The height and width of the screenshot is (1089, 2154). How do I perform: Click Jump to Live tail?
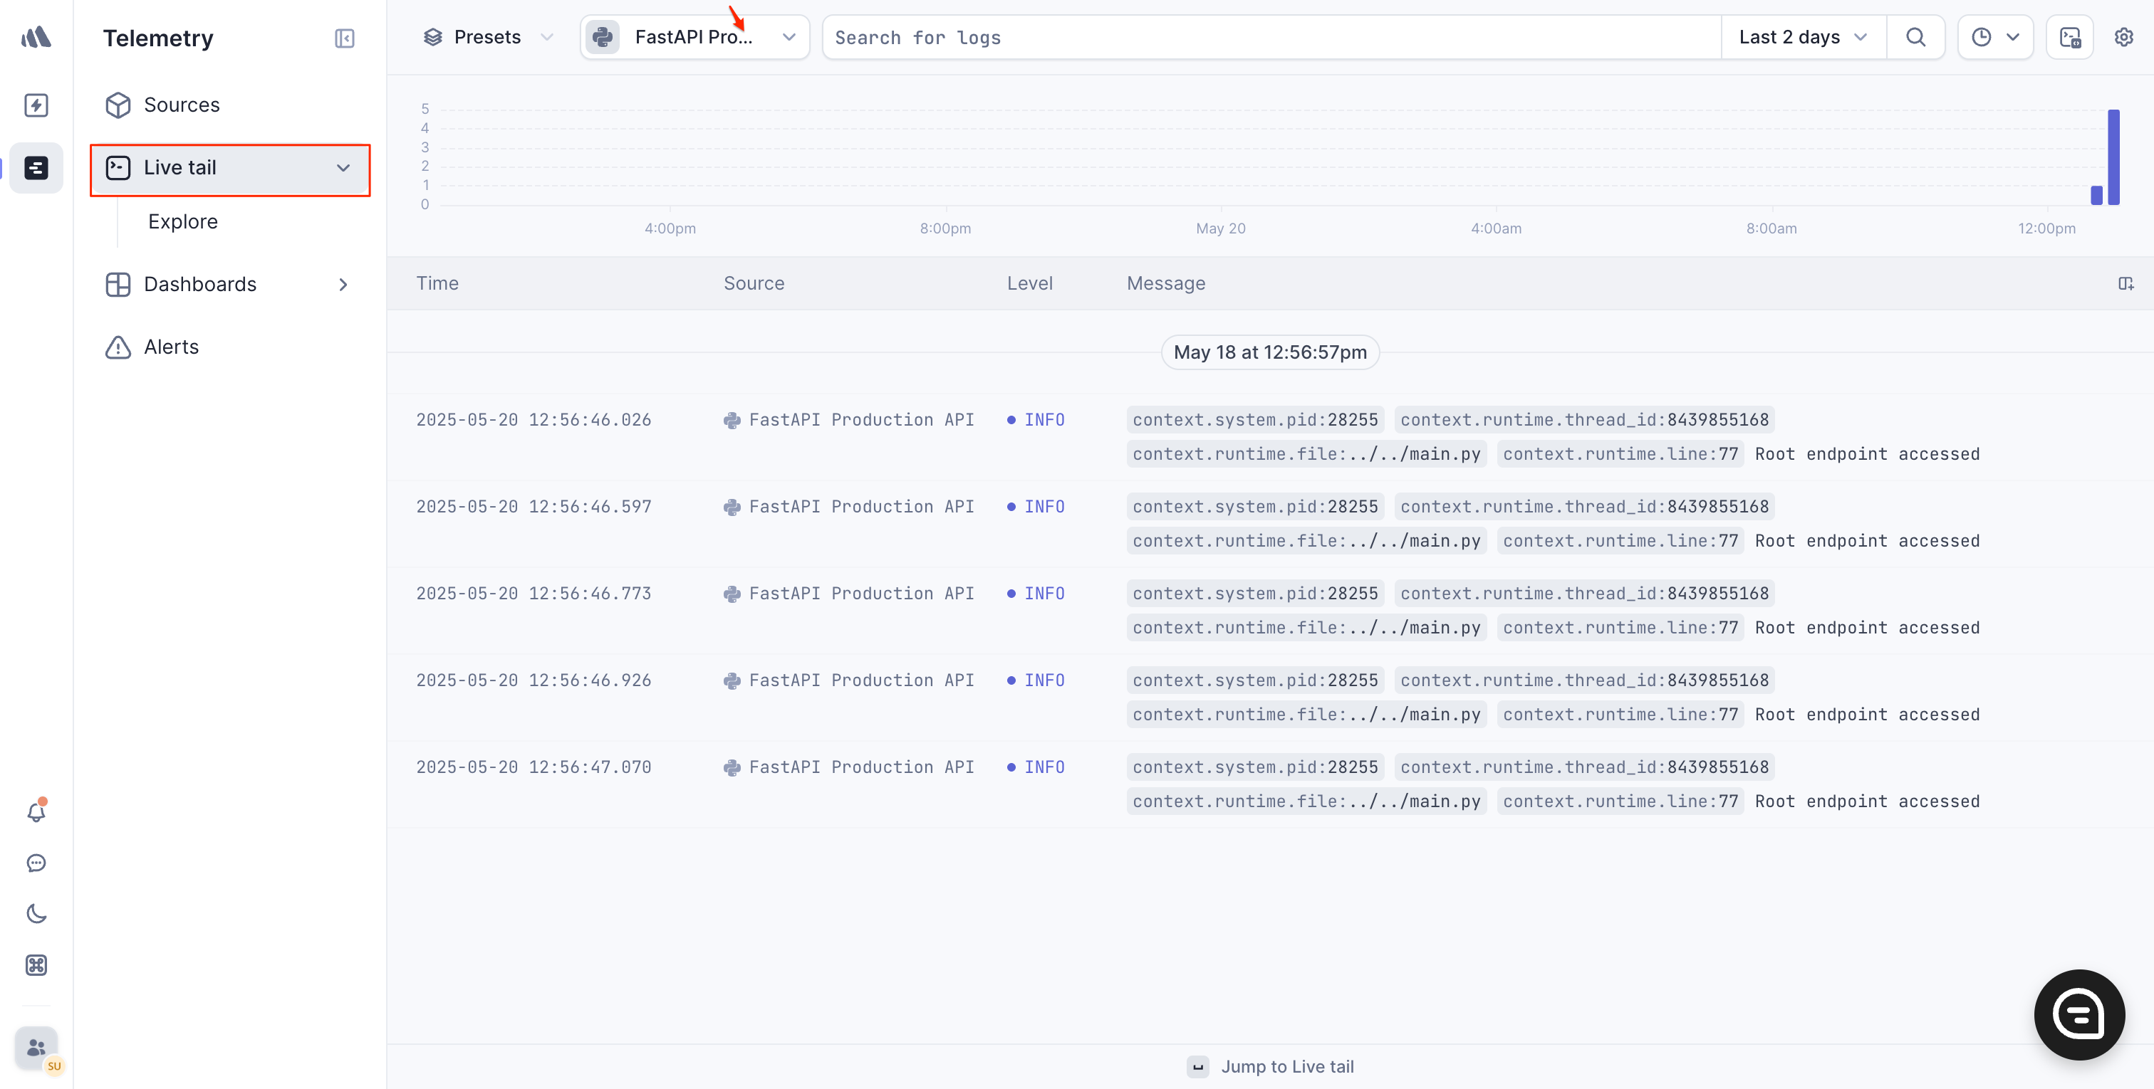pyautogui.click(x=1288, y=1066)
